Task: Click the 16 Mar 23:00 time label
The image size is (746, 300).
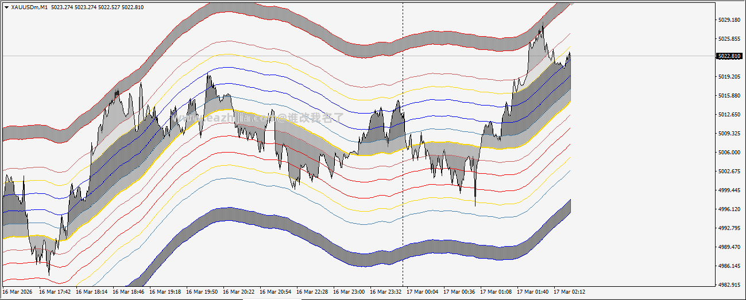Action: 349,292
